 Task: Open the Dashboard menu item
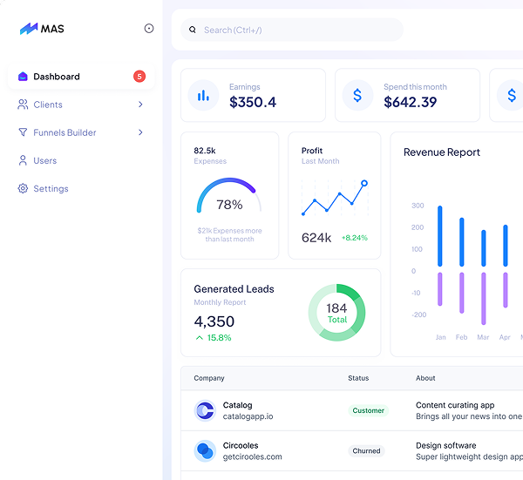57,77
